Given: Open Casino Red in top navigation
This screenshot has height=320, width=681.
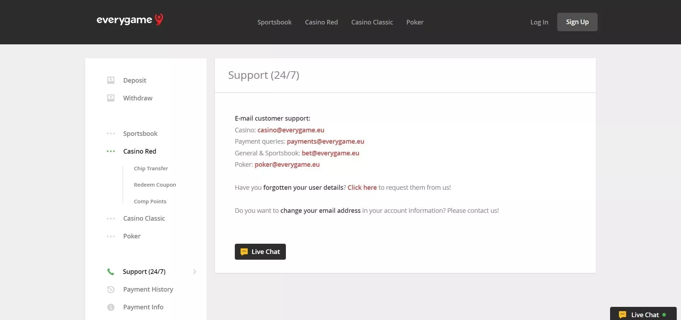Looking at the screenshot, I should (321, 22).
